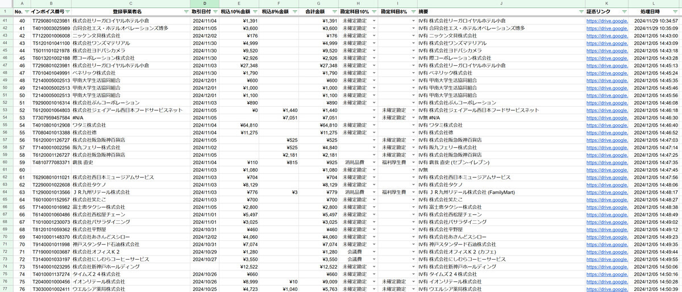Screen dimensions: 682x292
Task: Select date 2024/10/25 in 取引日付 column
Action: [205, 288]
